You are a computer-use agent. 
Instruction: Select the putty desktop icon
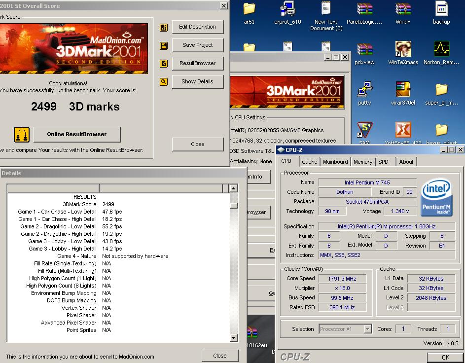364,90
